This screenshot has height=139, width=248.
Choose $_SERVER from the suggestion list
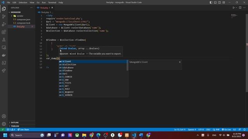pos(93,95)
